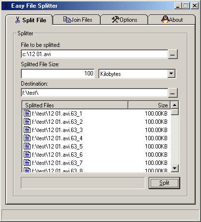Click the 100.00KB size of file 63_1
The image size is (201, 222).
click(x=156, y=114)
